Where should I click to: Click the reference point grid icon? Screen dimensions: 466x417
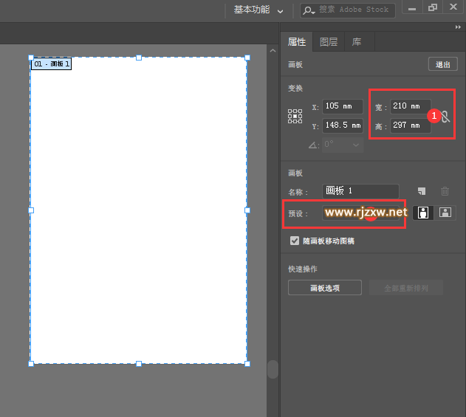pos(295,116)
